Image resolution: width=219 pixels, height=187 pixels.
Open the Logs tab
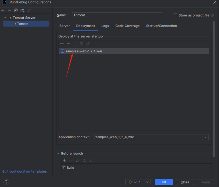105,26
